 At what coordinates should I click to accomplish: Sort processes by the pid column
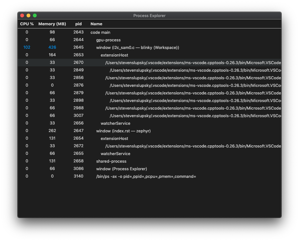[x=78, y=24]
